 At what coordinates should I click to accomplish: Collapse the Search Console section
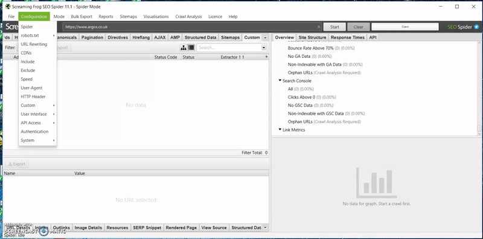tap(280, 80)
